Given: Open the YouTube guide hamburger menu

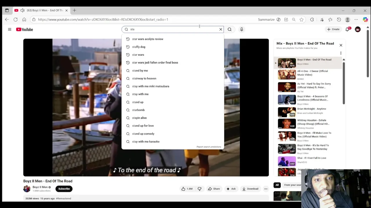Looking at the screenshot, I should coord(10,29).
